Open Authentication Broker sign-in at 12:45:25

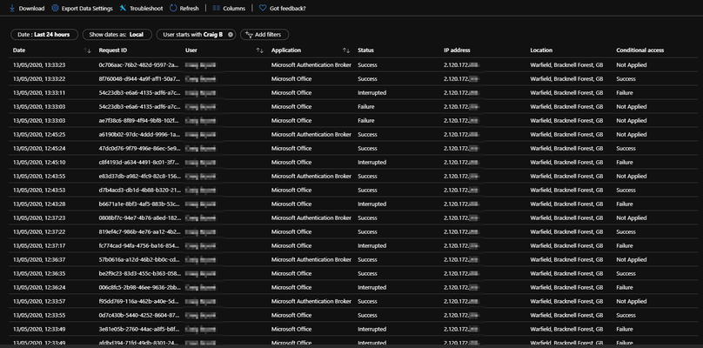point(354,135)
